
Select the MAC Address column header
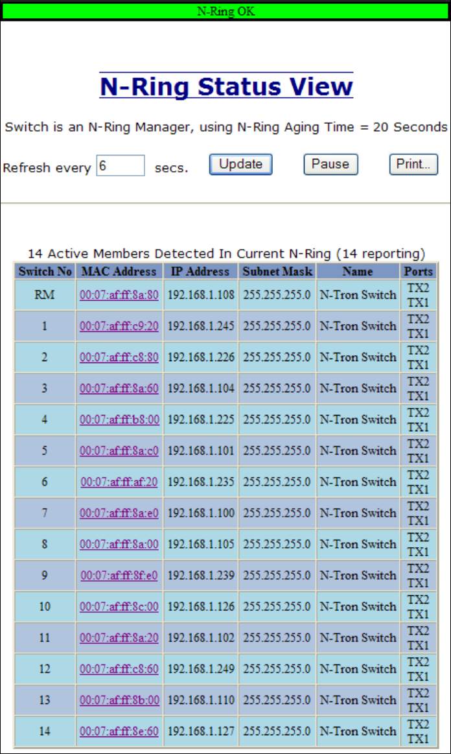pyautogui.click(x=119, y=271)
